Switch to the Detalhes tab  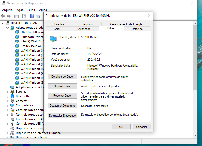click(x=137, y=29)
